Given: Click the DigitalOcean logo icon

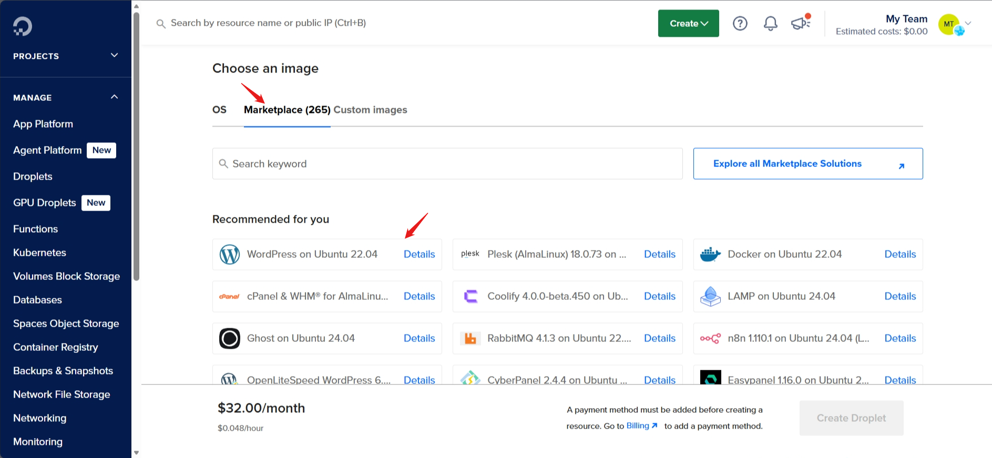Looking at the screenshot, I should [23, 26].
